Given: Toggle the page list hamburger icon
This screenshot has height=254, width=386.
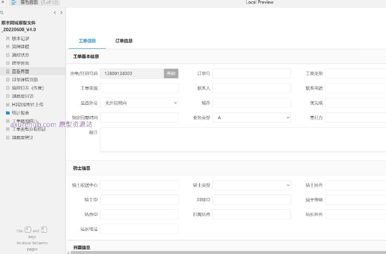Looking at the screenshot, I should click(14, 2).
